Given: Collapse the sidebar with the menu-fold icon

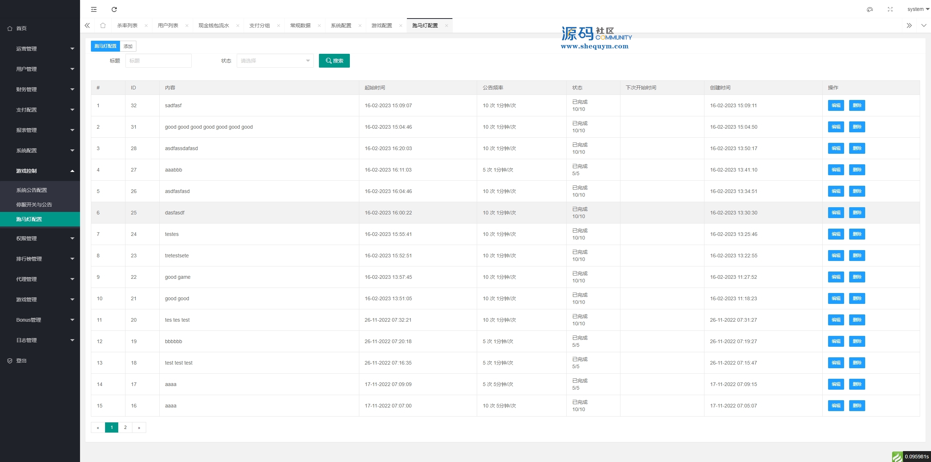Looking at the screenshot, I should (x=94, y=9).
